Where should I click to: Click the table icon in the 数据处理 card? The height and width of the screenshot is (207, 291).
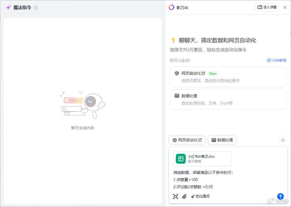tap(177, 96)
